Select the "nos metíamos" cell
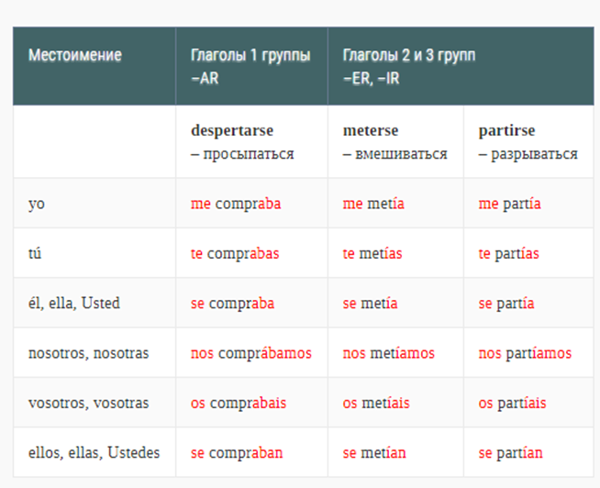600x488 pixels. 395,353
